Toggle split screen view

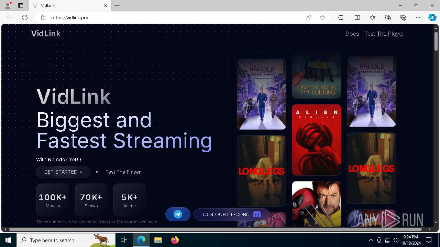pos(357,17)
